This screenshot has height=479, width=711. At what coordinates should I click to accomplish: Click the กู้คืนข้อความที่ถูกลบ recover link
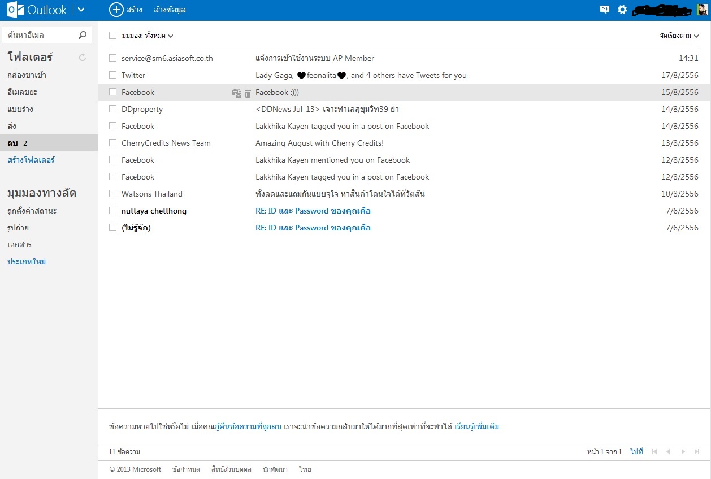coord(248,426)
